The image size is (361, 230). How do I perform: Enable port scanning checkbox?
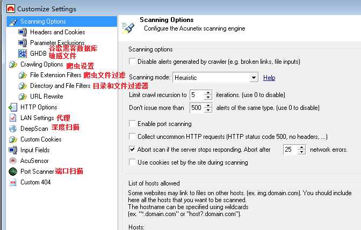pos(132,124)
